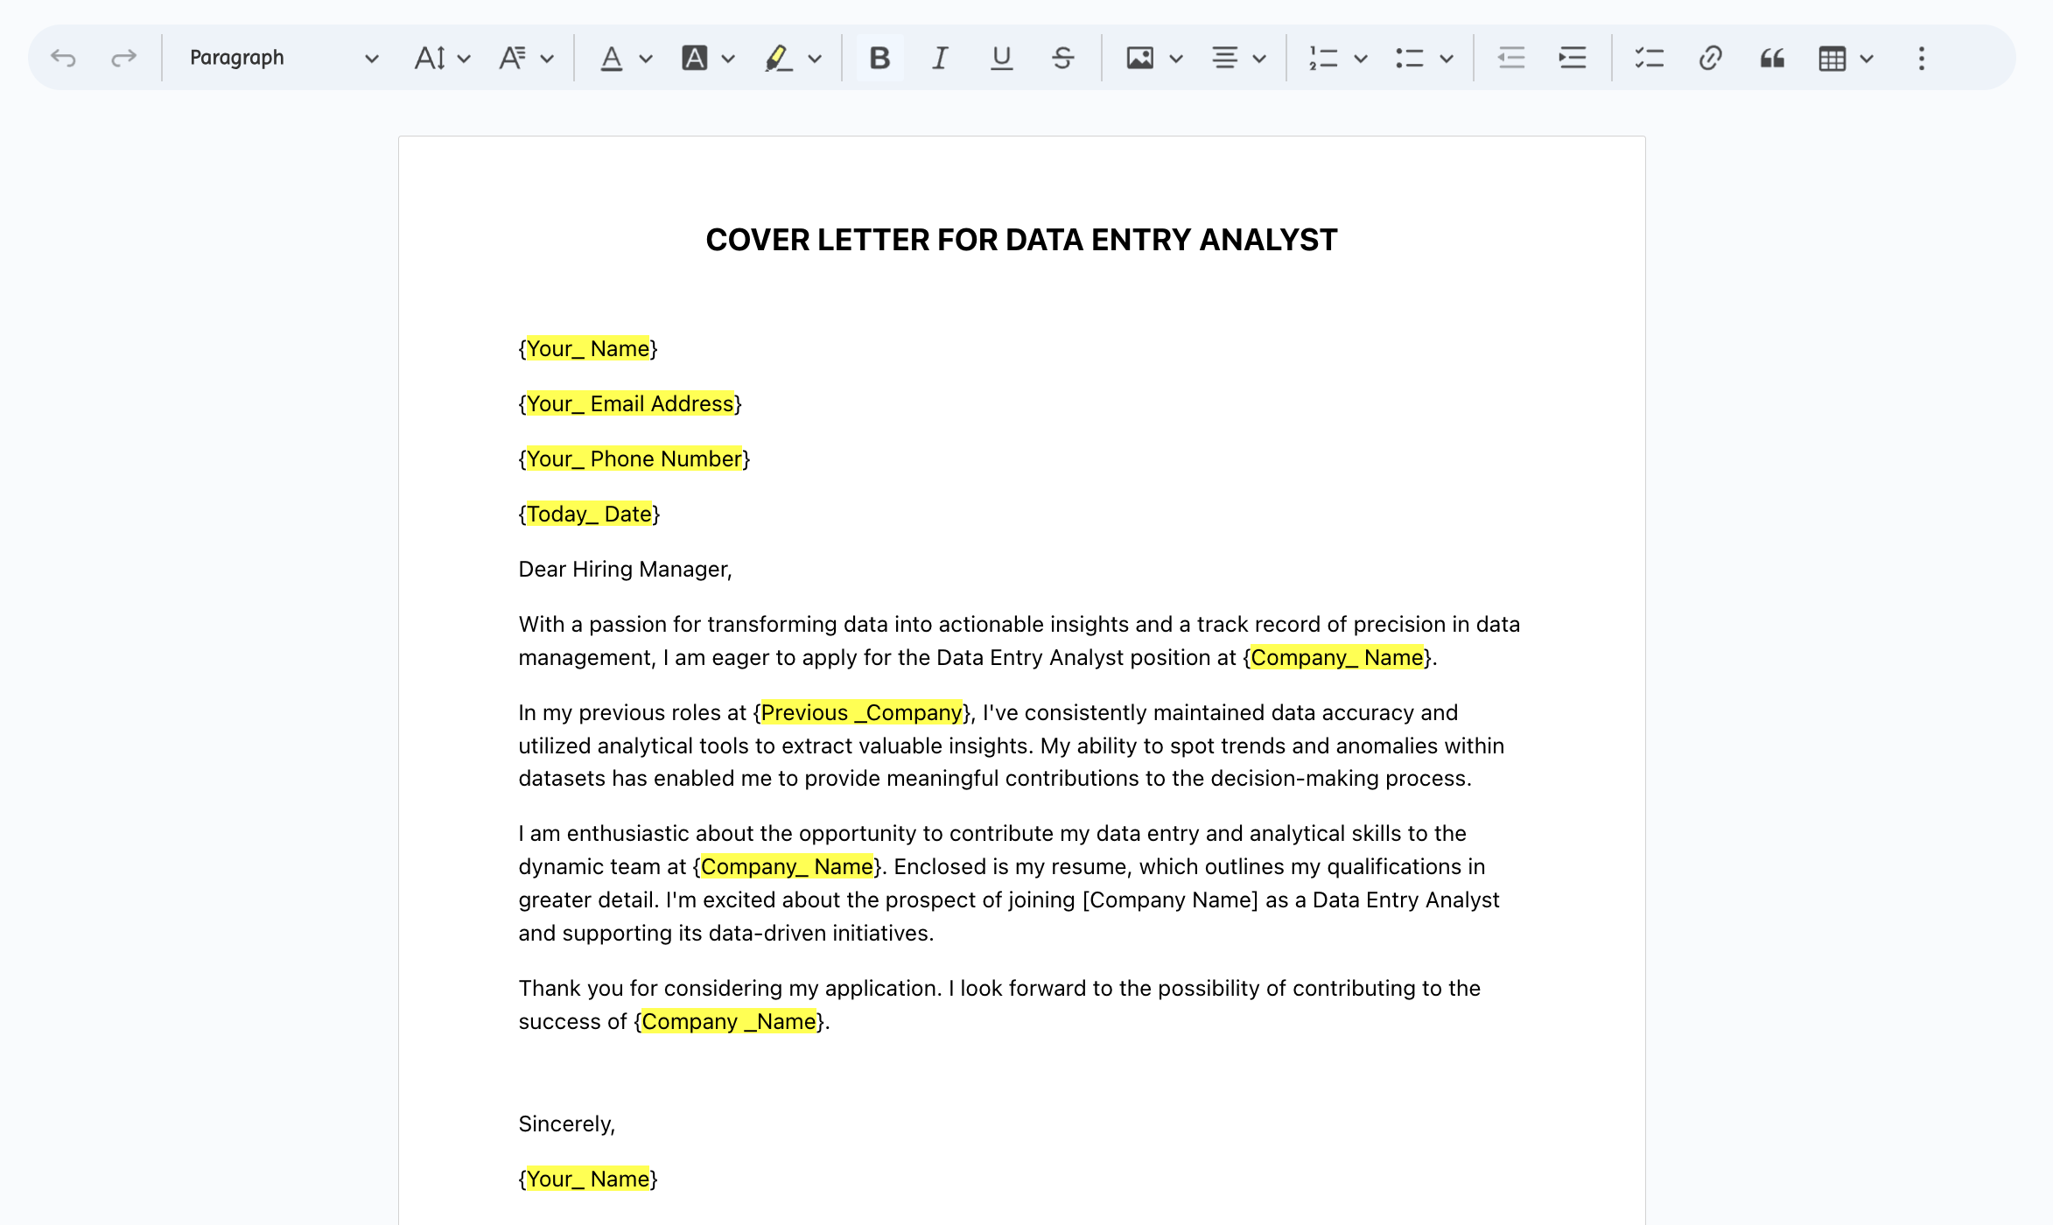Screen dimensions: 2053x1225
Task: Insert a block quote
Action: tap(1772, 58)
